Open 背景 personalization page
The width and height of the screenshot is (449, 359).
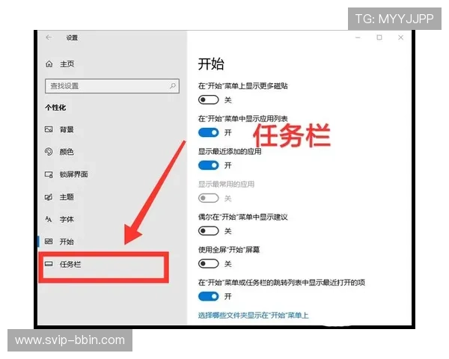point(67,129)
